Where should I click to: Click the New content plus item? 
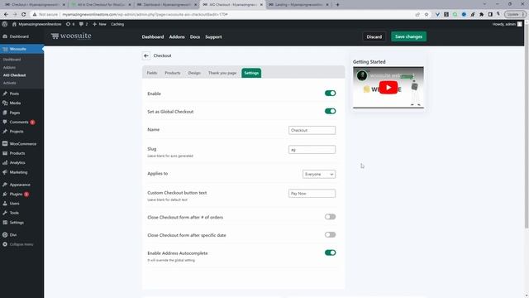click(99, 24)
